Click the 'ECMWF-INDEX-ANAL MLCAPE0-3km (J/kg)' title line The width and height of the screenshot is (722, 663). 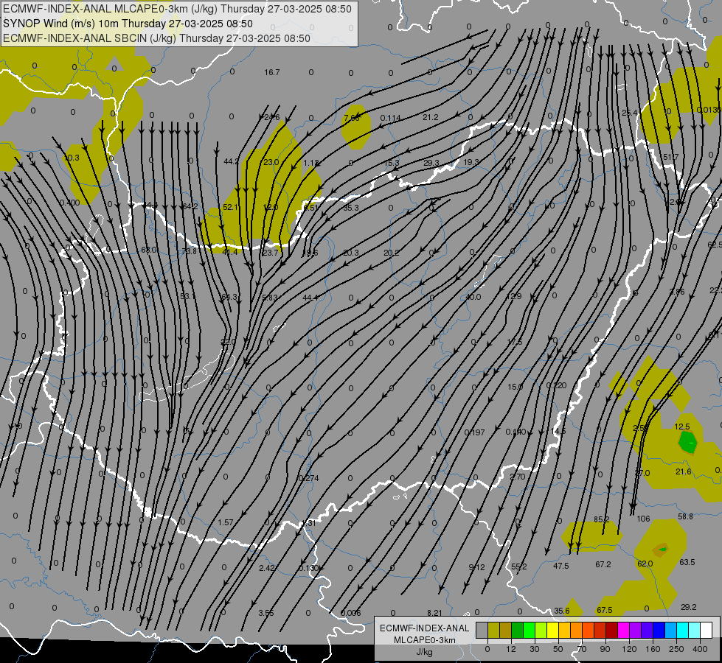click(x=177, y=9)
